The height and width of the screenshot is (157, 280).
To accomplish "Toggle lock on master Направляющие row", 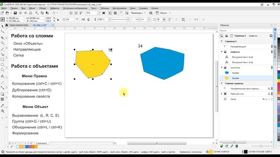I will click(x=269, y=89).
